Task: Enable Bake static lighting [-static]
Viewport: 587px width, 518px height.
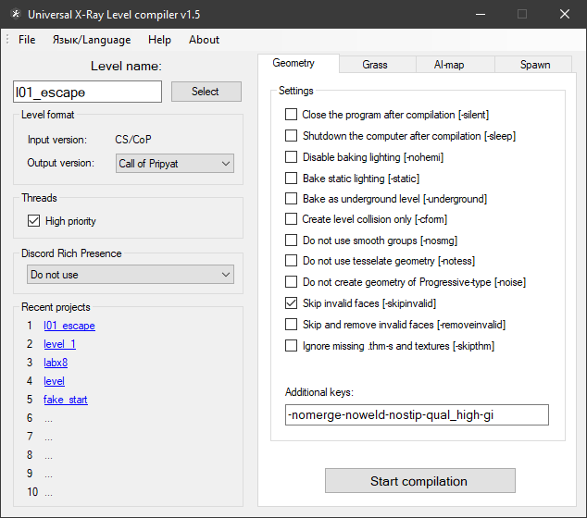Action: click(x=292, y=178)
